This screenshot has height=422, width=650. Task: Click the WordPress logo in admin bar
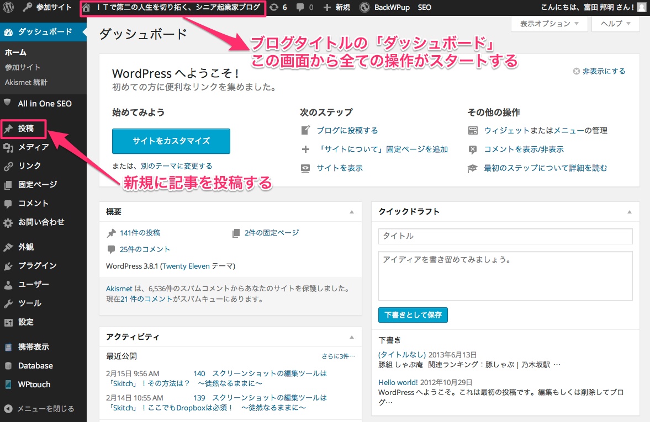click(x=8, y=8)
